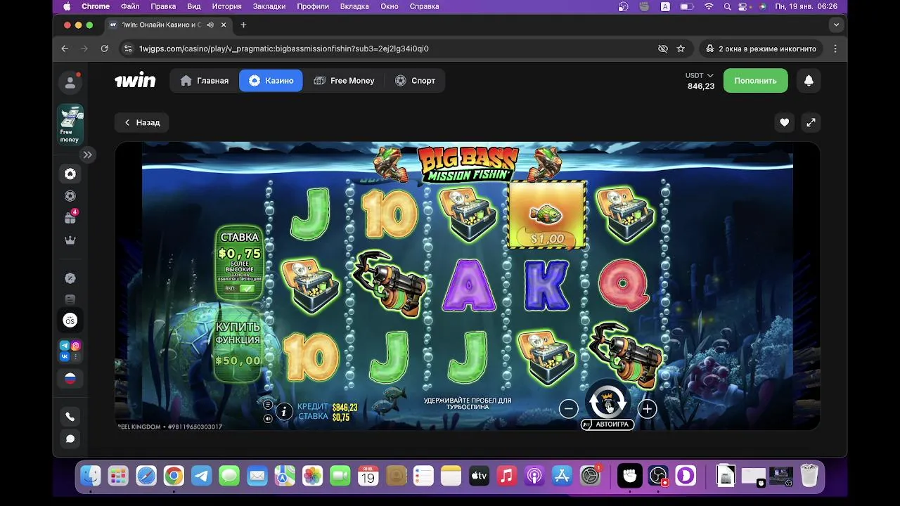Switch to the Спорт tab
This screenshot has width=900, height=506.
tap(415, 81)
